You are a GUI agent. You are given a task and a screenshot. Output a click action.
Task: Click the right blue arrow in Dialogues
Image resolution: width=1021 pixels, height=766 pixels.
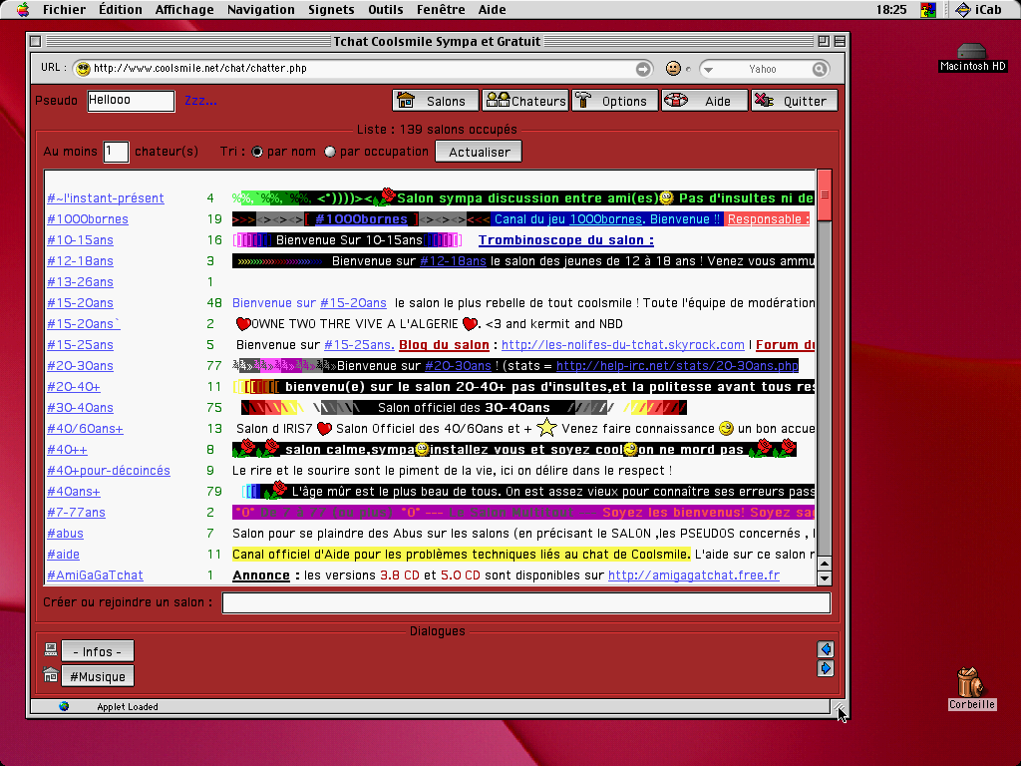pyautogui.click(x=826, y=668)
